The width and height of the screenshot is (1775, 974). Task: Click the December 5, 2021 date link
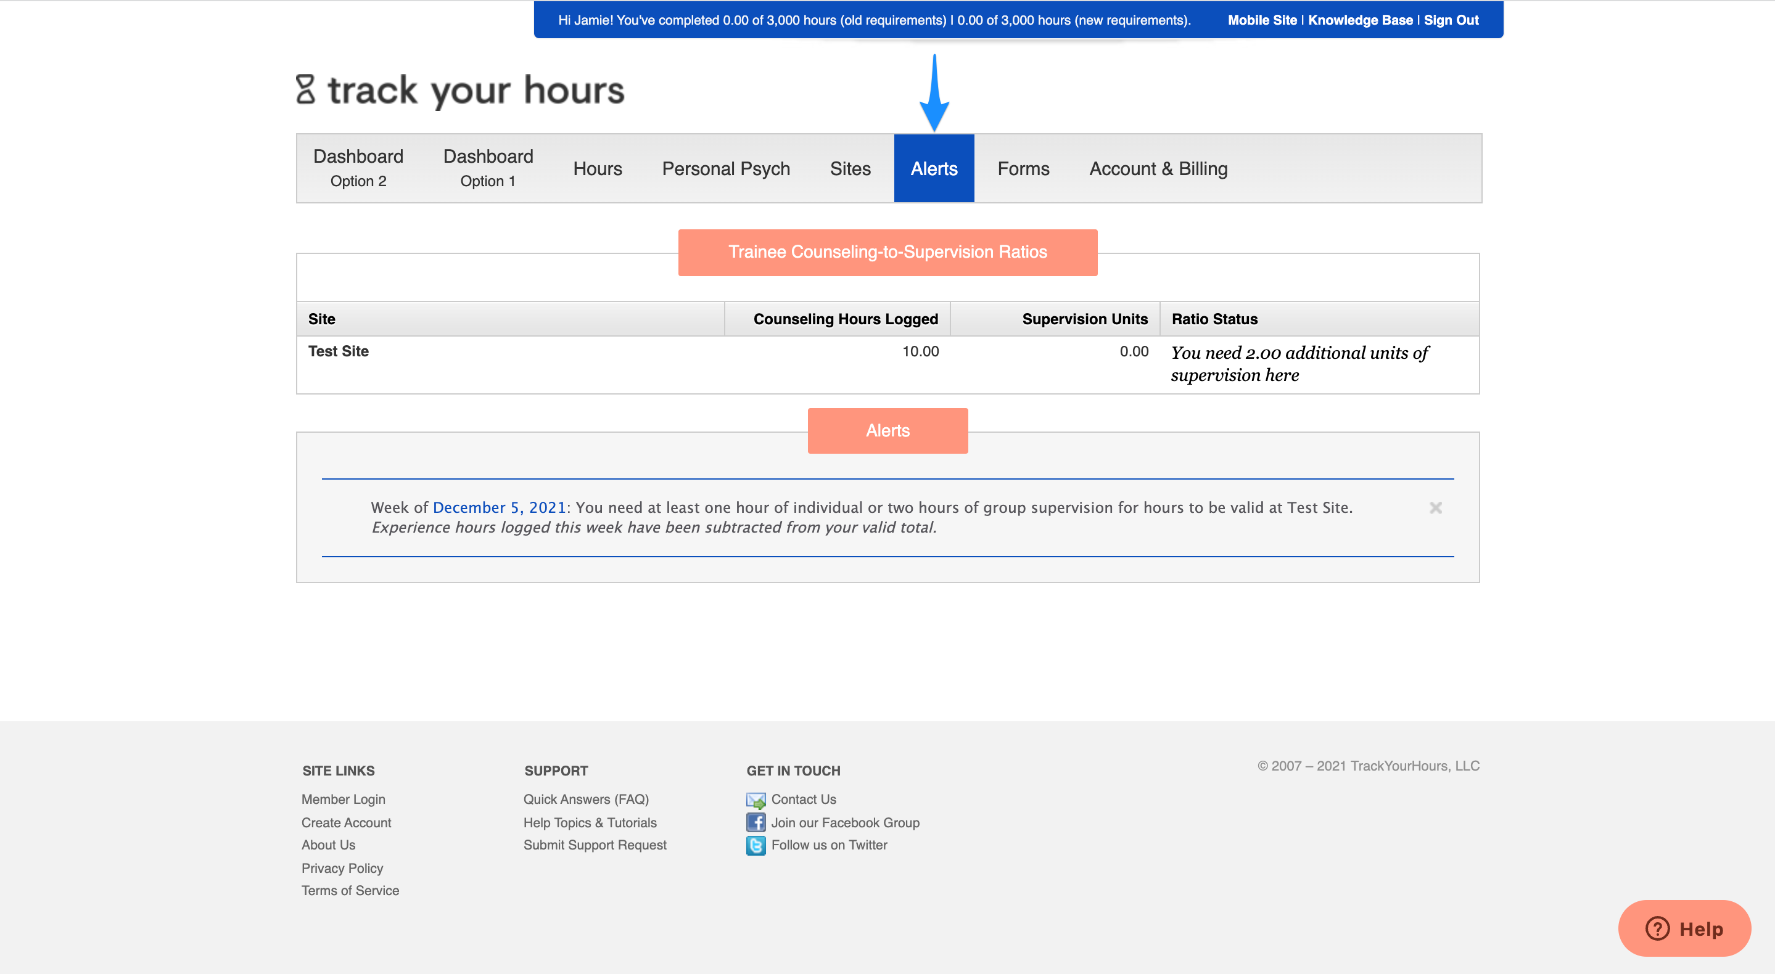[x=499, y=508]
